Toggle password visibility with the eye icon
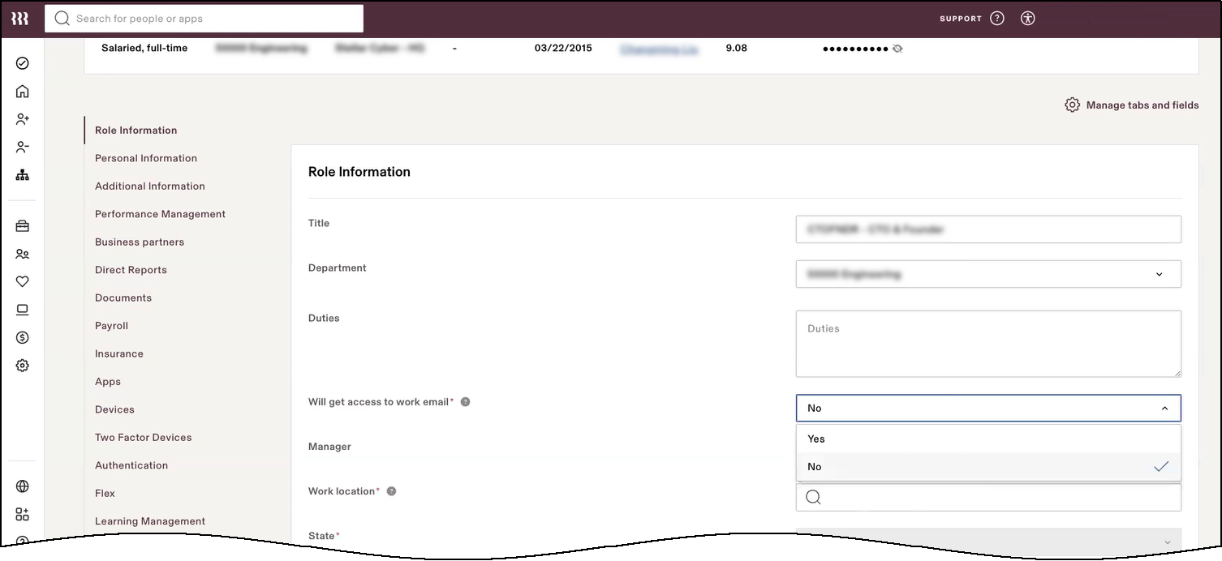The width and height of the screenshot is (1222, 561). [x=897, y=48]
